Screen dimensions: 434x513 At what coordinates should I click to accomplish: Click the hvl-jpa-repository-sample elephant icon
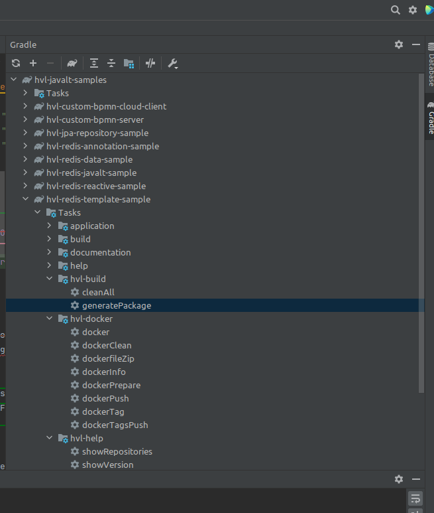(x=39, y=133)
